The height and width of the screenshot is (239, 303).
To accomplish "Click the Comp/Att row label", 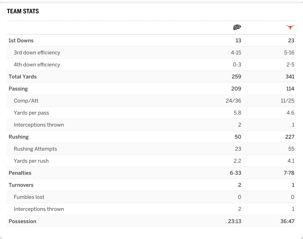I will pyautogui.click(x=26, y=101).
